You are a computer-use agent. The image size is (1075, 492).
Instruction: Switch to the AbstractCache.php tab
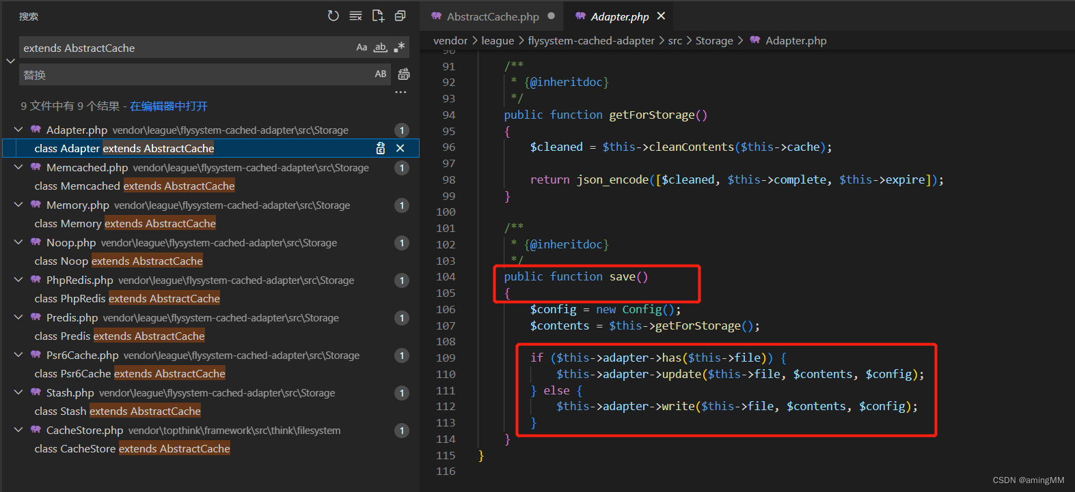(x=493, y=16)
